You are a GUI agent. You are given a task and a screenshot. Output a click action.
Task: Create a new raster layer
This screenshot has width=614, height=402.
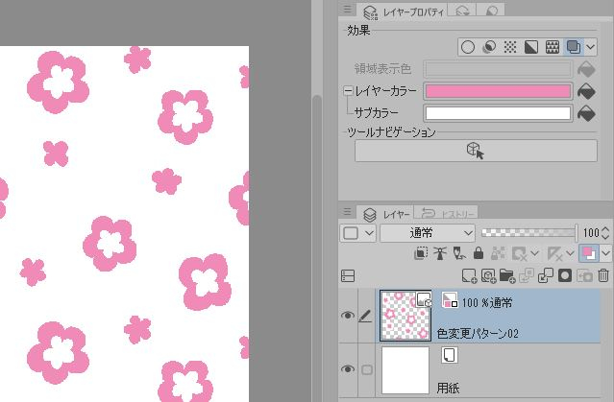click(469, 276)
